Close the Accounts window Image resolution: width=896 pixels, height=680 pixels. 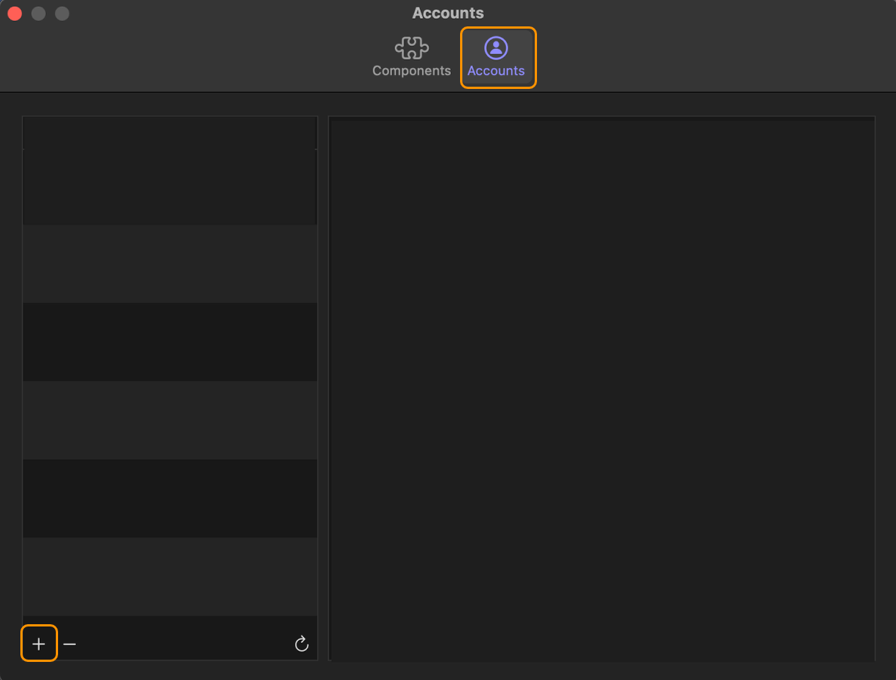pyautogui.click(x=15, y=13)
